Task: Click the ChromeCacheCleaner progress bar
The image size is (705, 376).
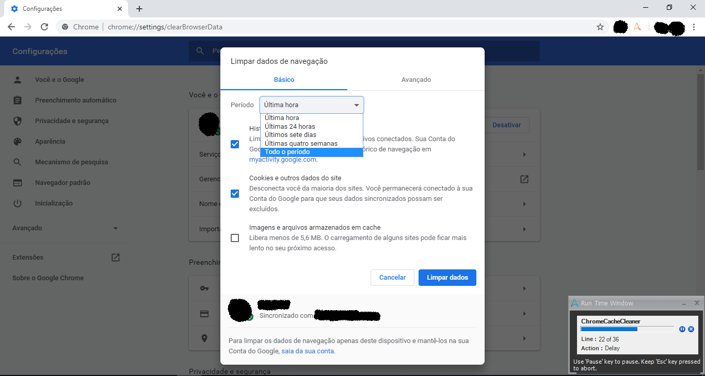Action: coord(627,329)
